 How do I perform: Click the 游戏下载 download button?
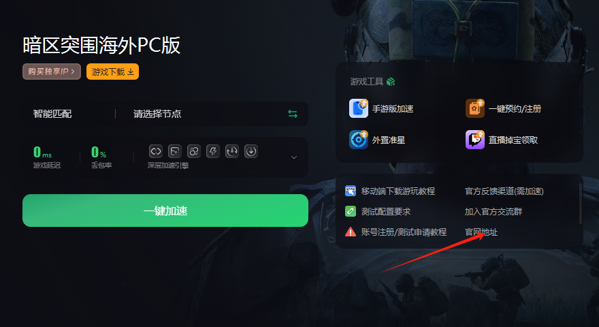113,72
